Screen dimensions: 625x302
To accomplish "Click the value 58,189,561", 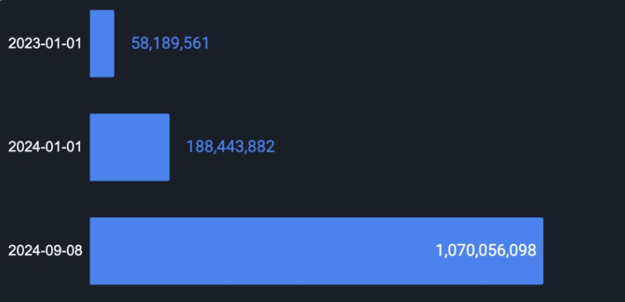I will click(170, 43).
